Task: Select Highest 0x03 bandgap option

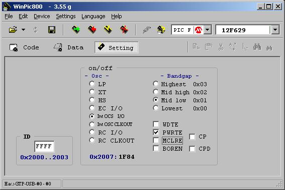Action: coord(156,84)
